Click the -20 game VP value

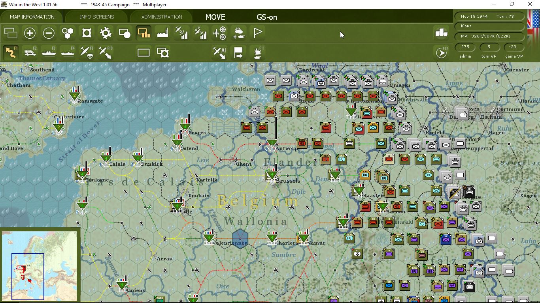(x=513, y=47)
